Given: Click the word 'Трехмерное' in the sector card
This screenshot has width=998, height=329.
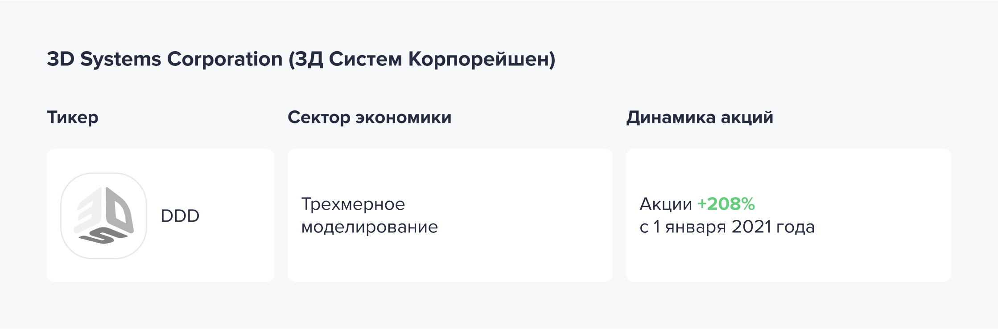Looking at the screenshot, I should tap(353, 204).
